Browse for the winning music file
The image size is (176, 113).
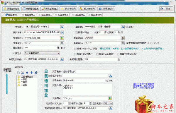pyautogui.click(x=123, y=43)
